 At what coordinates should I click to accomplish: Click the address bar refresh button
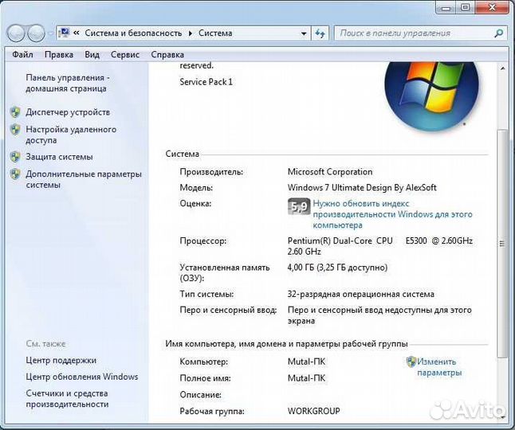pos(320,33)
